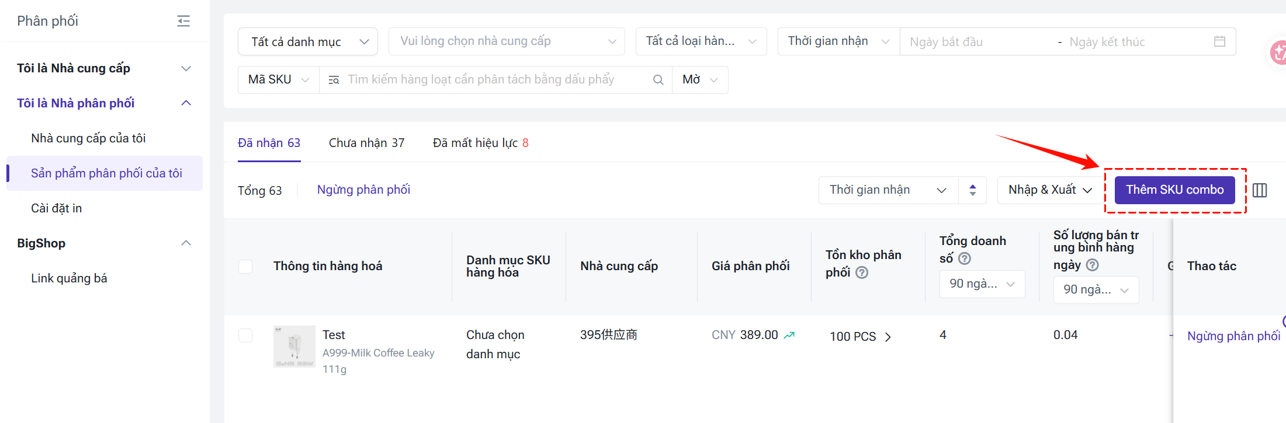
Task: Click the batch search filter icon
Action: click(x=334, y=80)
